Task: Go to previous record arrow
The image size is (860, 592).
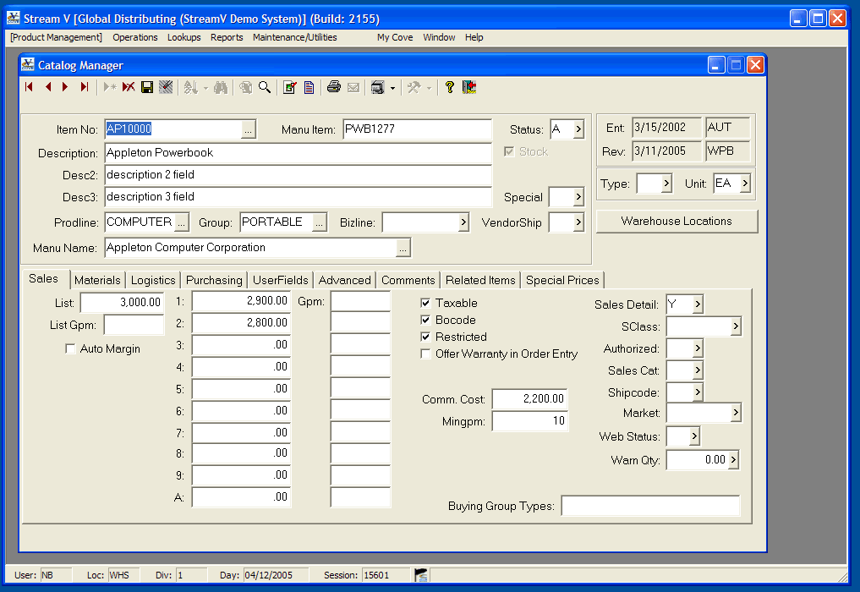Action: click(x=48, y=87)
